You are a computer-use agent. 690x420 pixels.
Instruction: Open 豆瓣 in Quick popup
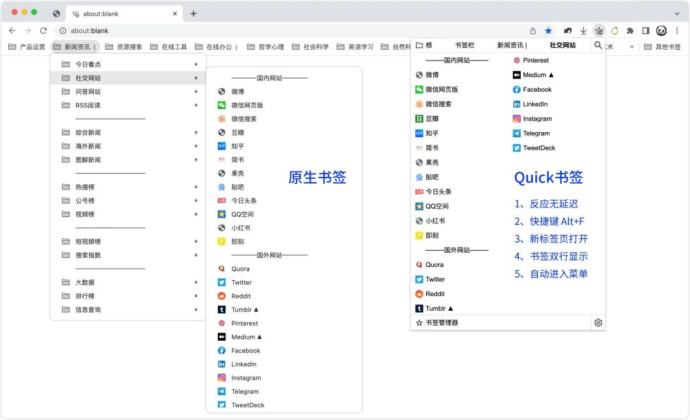[427, 119]
